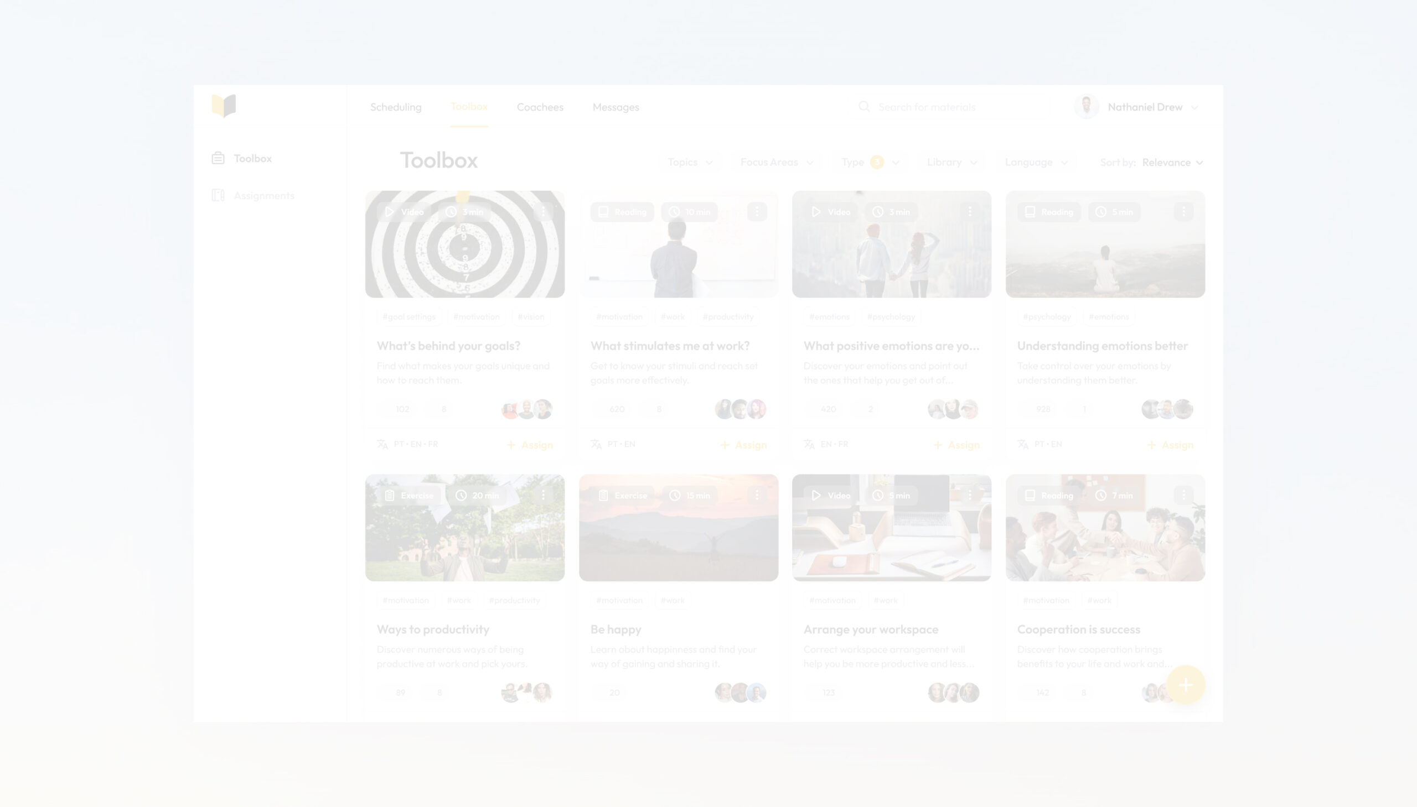This screenshot has width=1417, height=807.
Task: Open three-dot menu on Ways to productivity card
Action: point(544,495)
